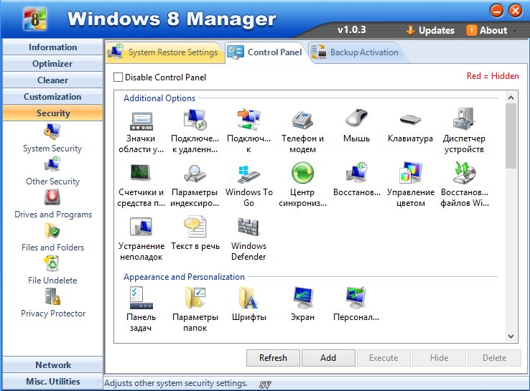The image size is (530, 391).
Task: Open the Customization section
Action: pos(52,97)
